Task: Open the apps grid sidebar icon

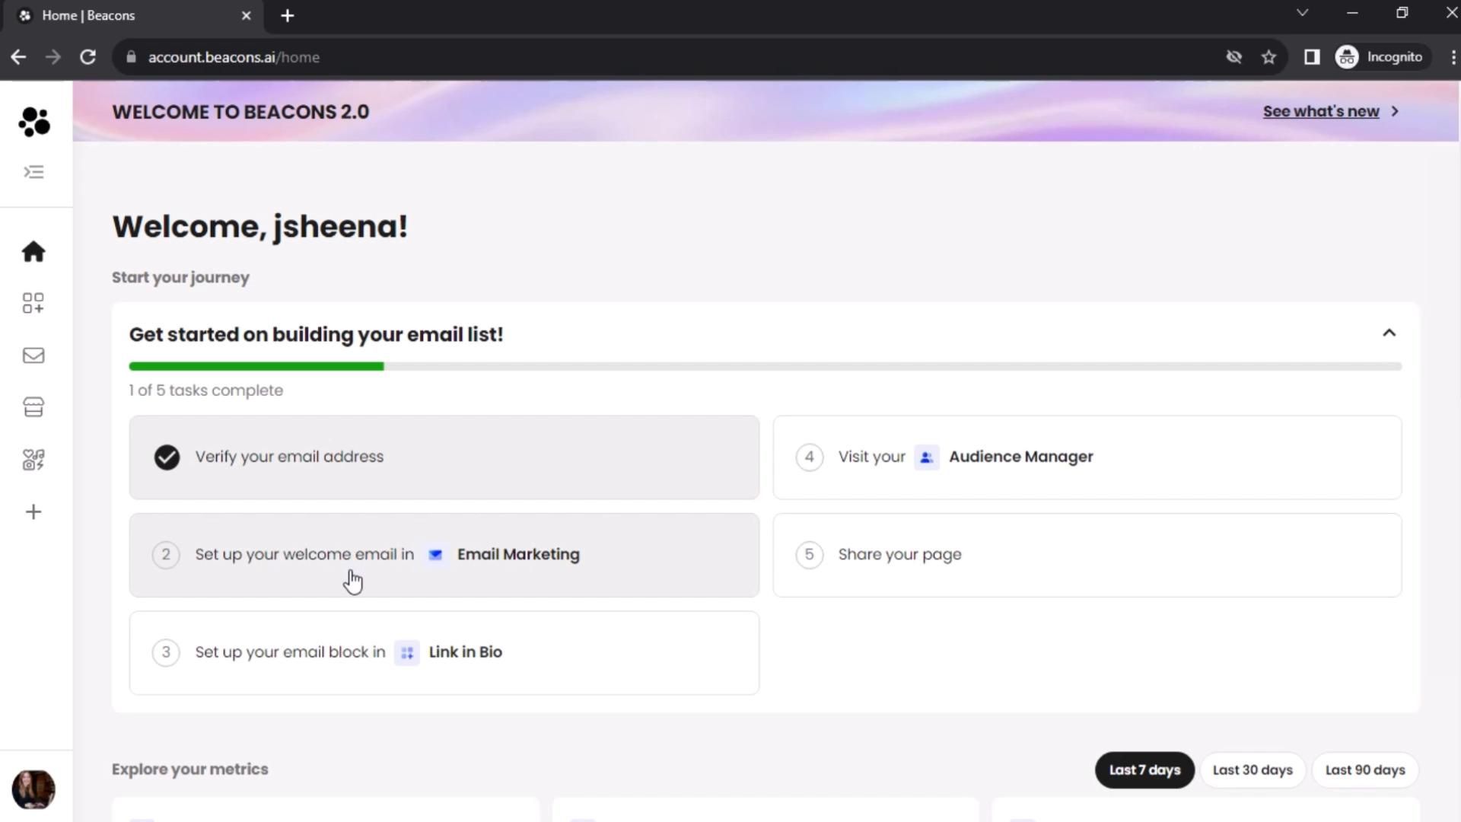Action: [33, 303]
